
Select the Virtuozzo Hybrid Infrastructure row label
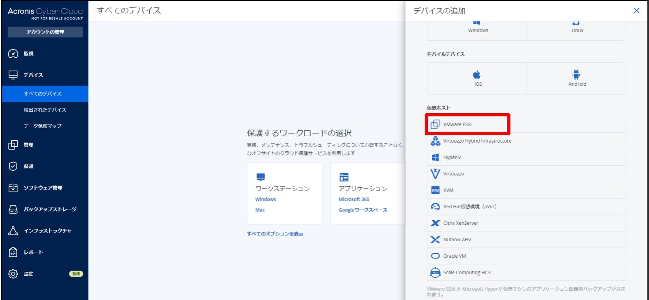477,141
